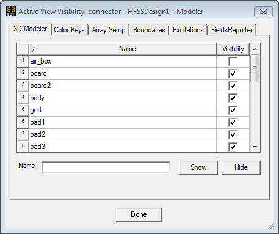Click the Name text input field
This screenshot has width=279, height=234.
coord(106,167)
